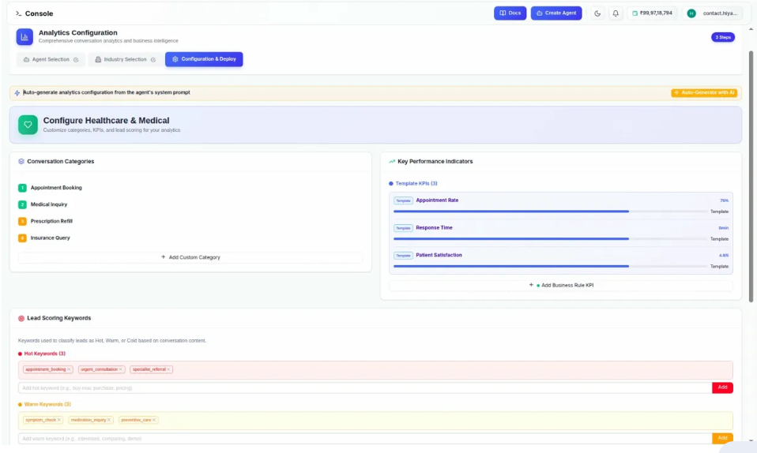Click number badge 2 for Medical Inquiry
The height and width of the screenshot is (453, 757).
(22, 204)
